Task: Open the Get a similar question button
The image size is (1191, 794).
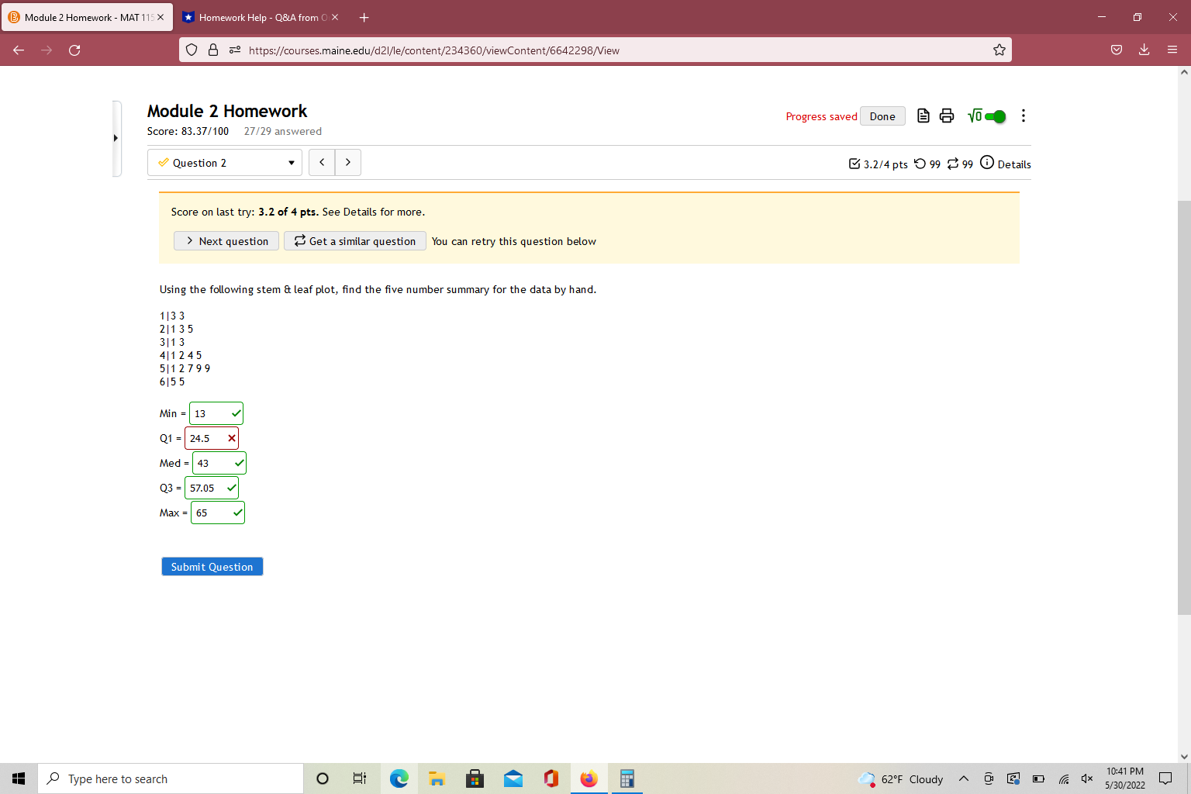Action: [354, 240]
